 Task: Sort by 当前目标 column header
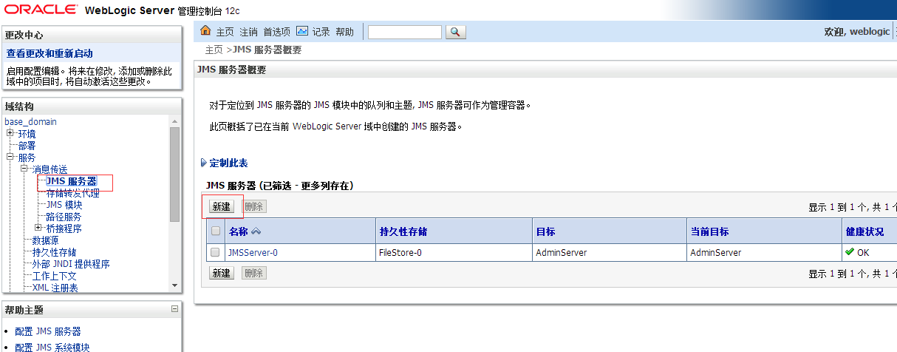(709, 231)
